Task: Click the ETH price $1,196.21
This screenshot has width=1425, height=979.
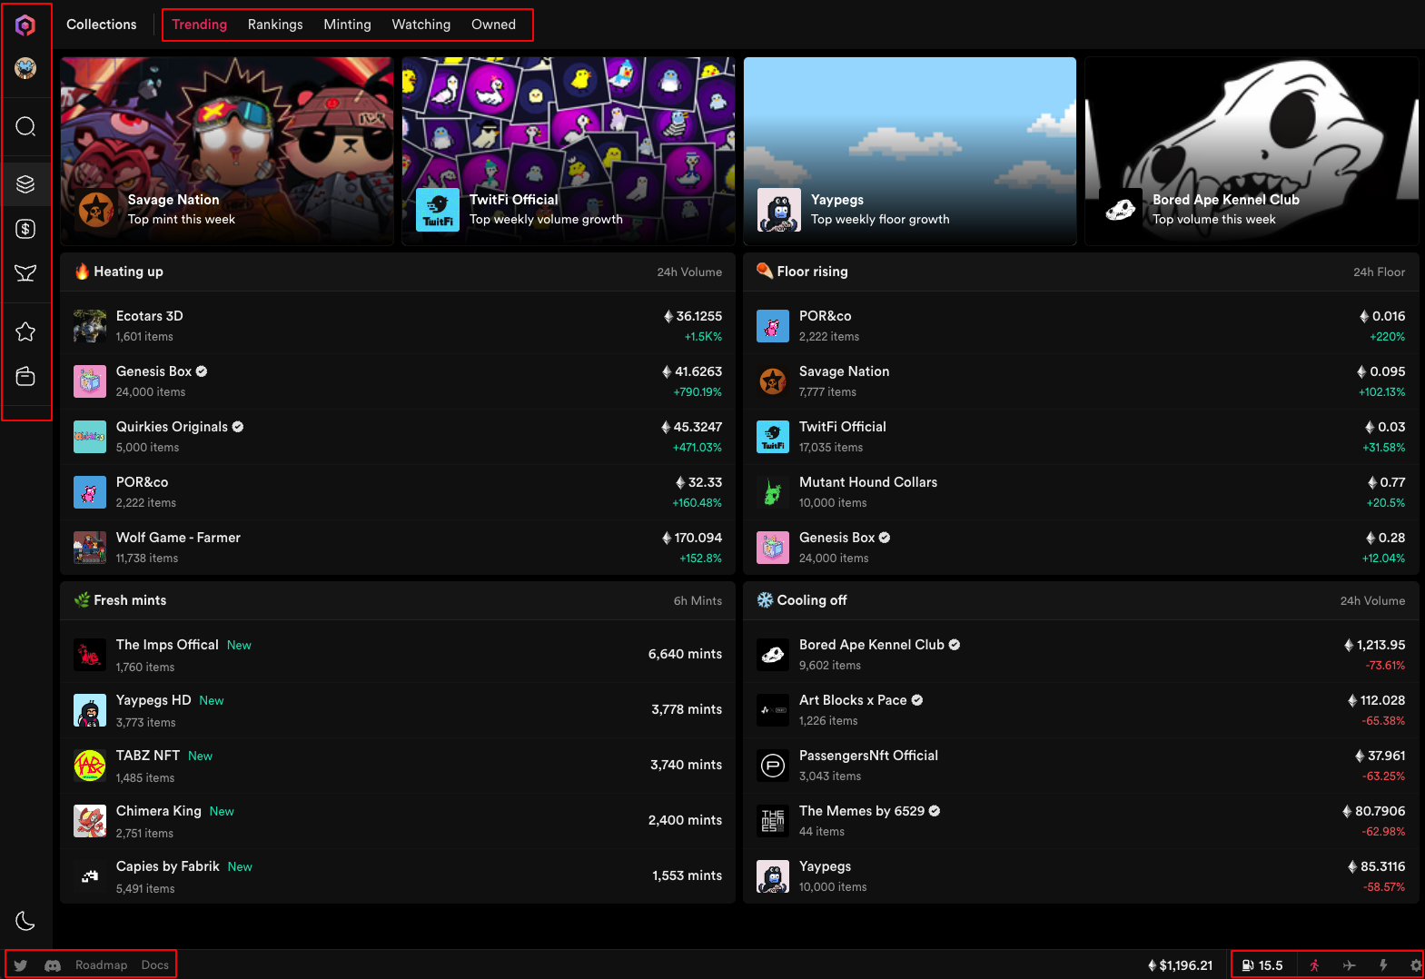Action: coord(1180,965)
